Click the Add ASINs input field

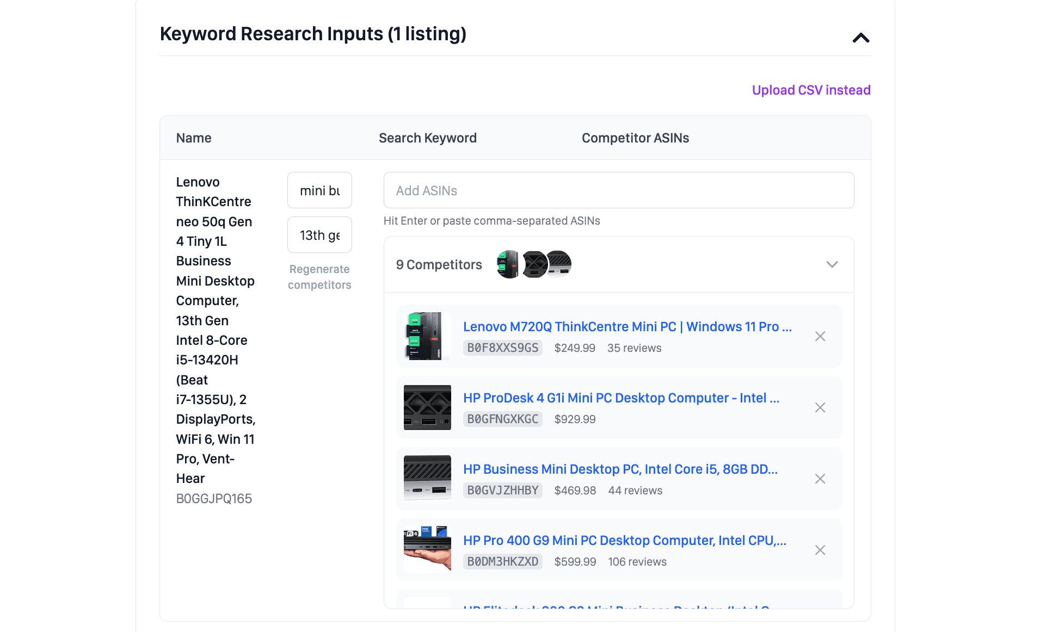618,190
